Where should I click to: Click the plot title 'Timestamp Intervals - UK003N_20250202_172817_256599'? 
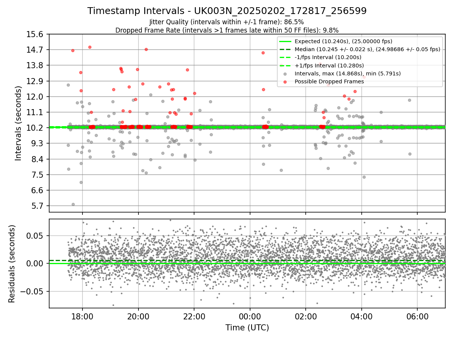point(227,11)
